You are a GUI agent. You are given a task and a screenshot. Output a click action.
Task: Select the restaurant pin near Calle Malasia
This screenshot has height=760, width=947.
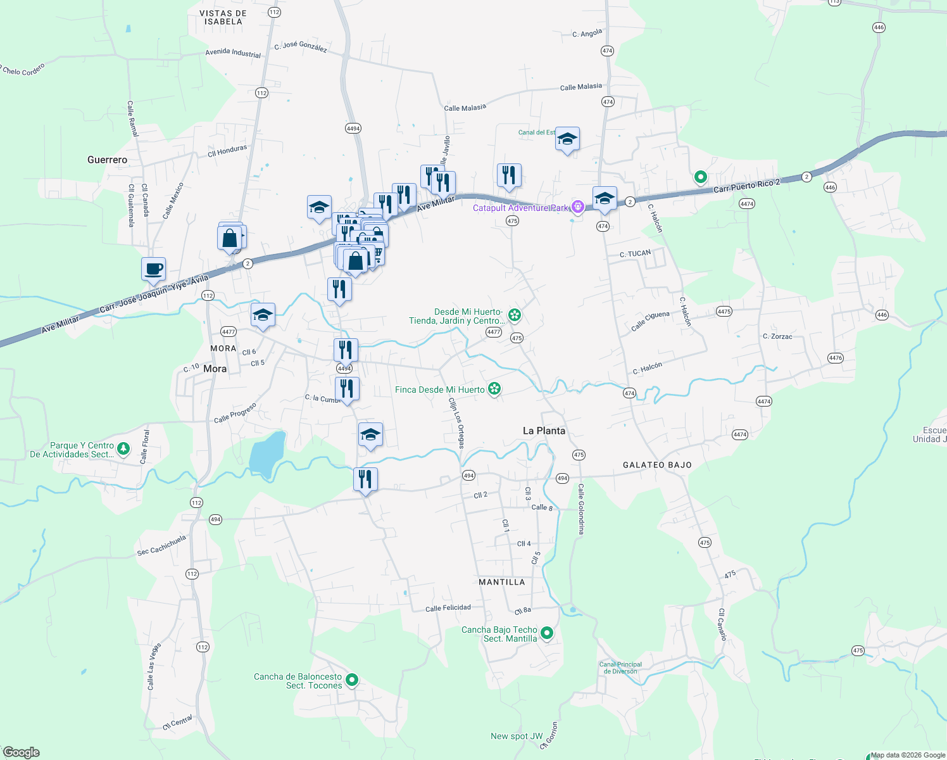[x=508, y=176]
